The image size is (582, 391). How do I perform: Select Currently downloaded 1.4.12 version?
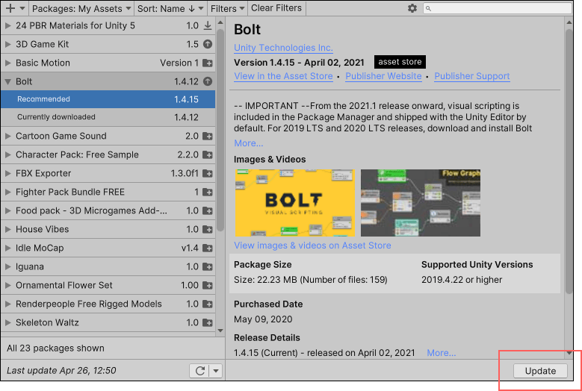point(108,117)
